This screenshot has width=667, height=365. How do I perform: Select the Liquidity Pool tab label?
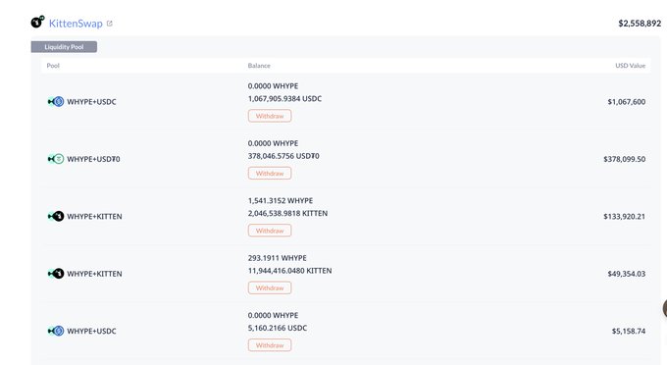[64, 47]
